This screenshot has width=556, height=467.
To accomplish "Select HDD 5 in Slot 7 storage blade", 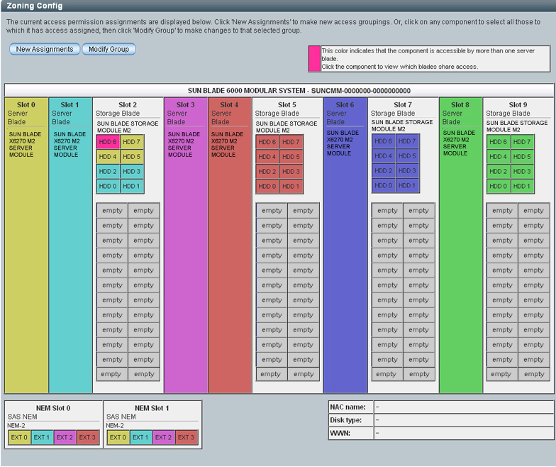I will click(x=407, y=156).
